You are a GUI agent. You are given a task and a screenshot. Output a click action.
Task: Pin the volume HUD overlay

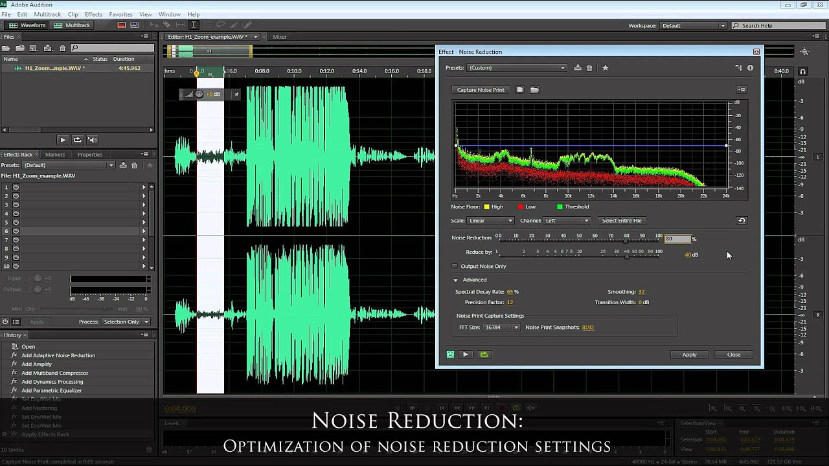(x=236, y=94)
